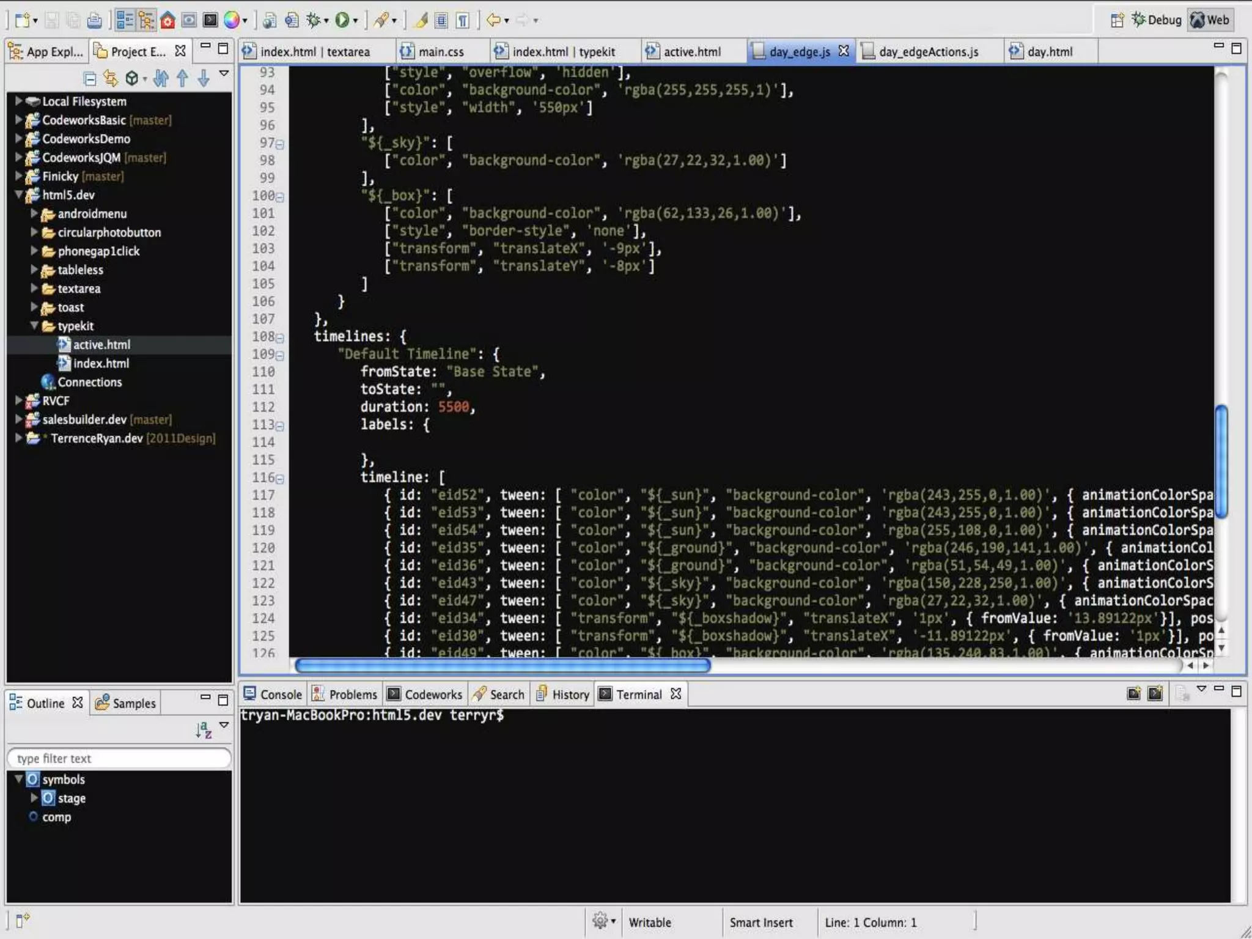Click the editor horizontal scrollbar thumb
1252x939 pixels.
click(501, 665)
